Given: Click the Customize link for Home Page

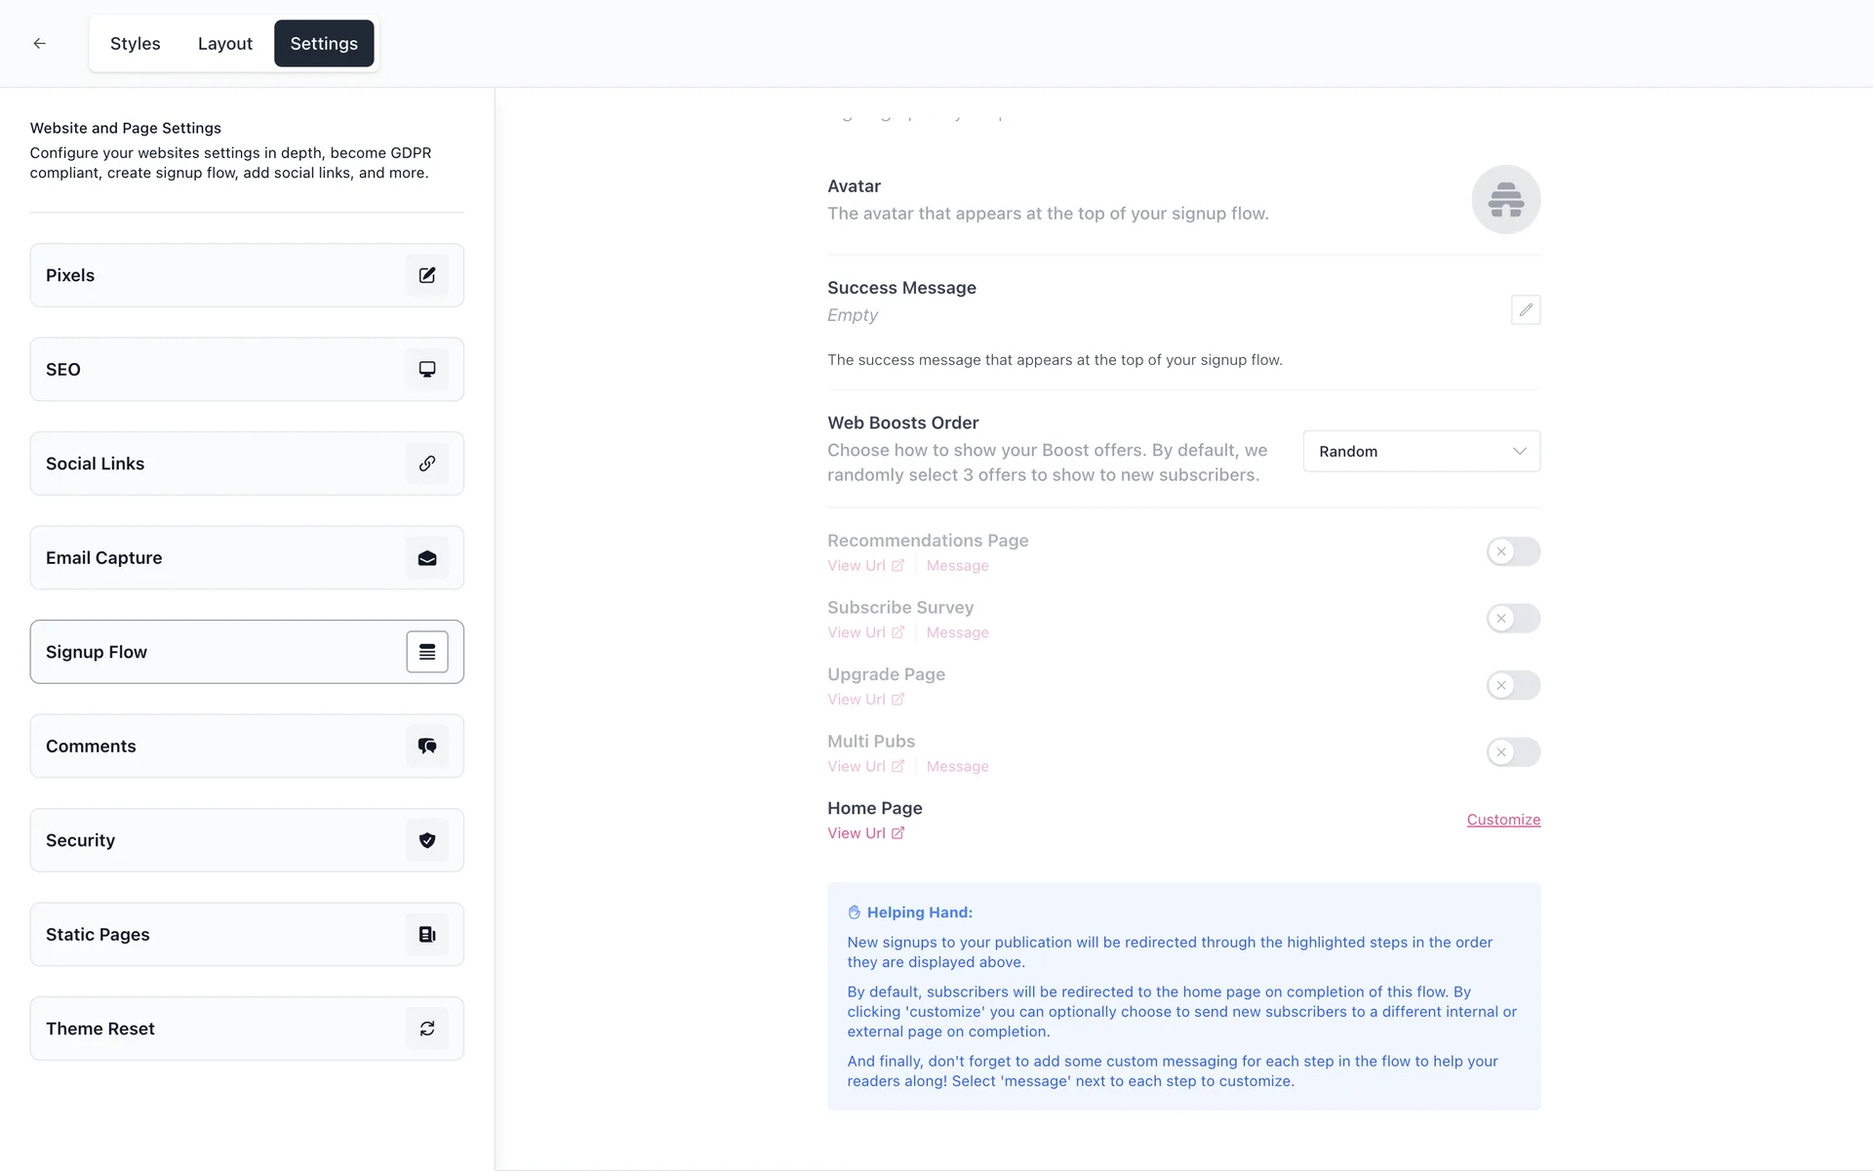Looking at the screenshot, I should click(1502, 820).
